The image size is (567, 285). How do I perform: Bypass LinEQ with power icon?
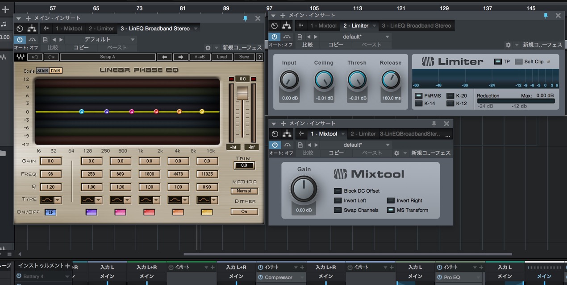coord(19,39)
